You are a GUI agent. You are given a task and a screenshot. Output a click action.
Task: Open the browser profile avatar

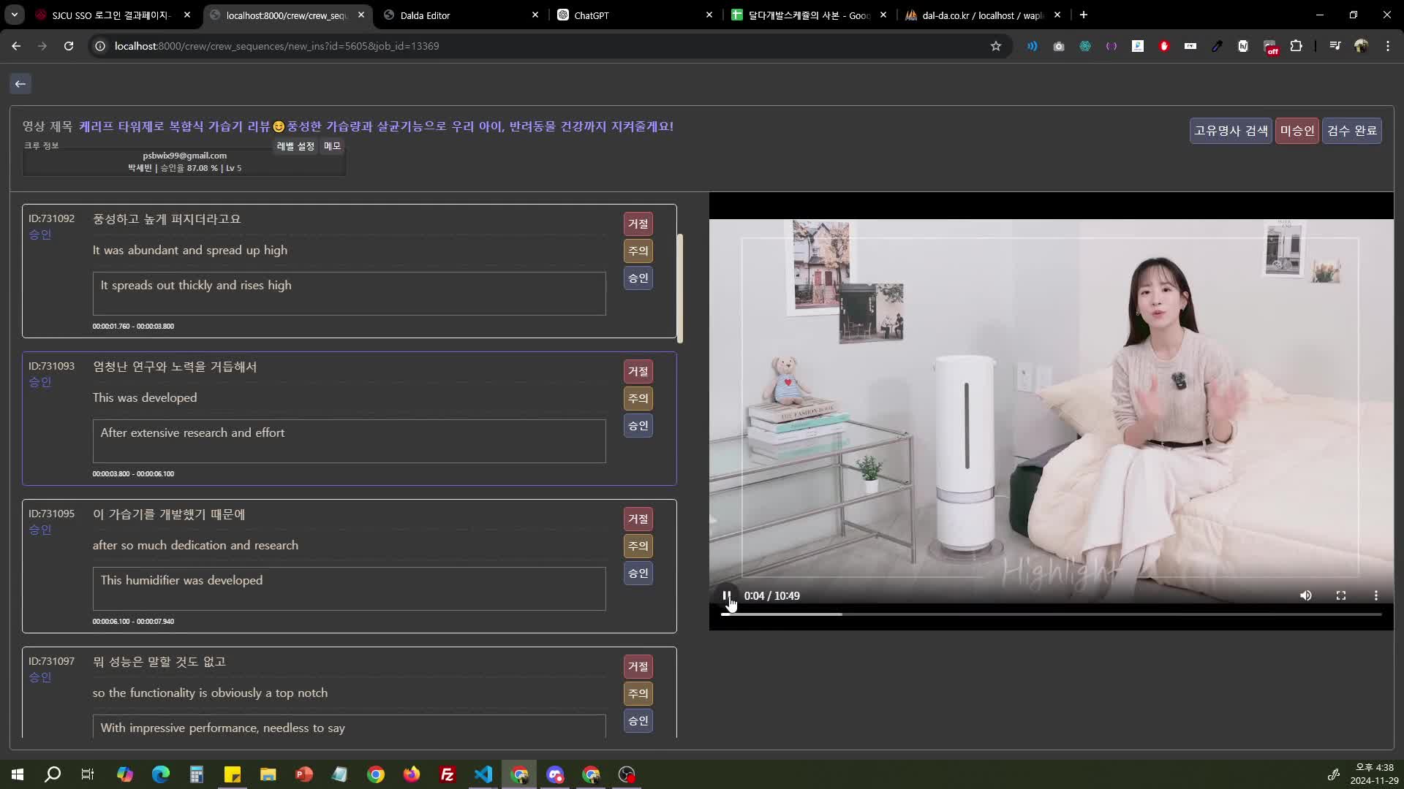click(1361, 46)
